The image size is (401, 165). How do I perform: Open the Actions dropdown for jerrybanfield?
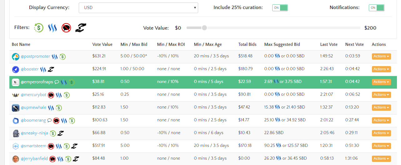pyautogui.click(x=381, y=159)
